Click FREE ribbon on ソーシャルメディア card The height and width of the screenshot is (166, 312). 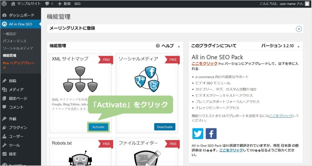pyautogui.click(x=172, y=60)
